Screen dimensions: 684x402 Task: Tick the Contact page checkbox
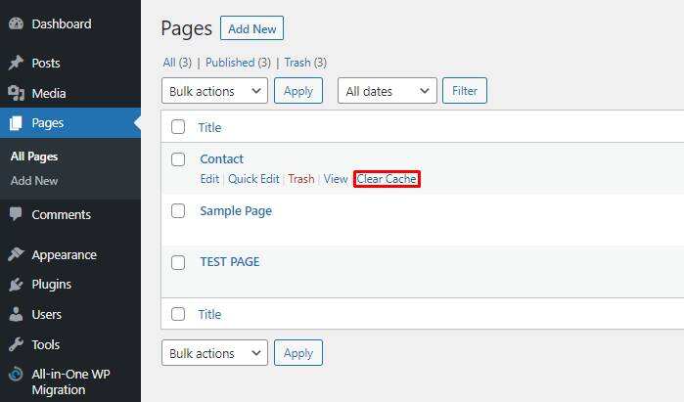178,159
